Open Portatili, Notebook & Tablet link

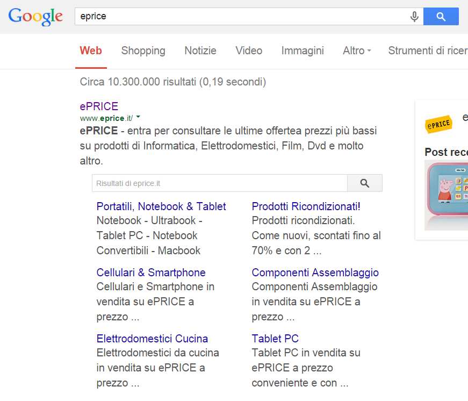point(161,206)
